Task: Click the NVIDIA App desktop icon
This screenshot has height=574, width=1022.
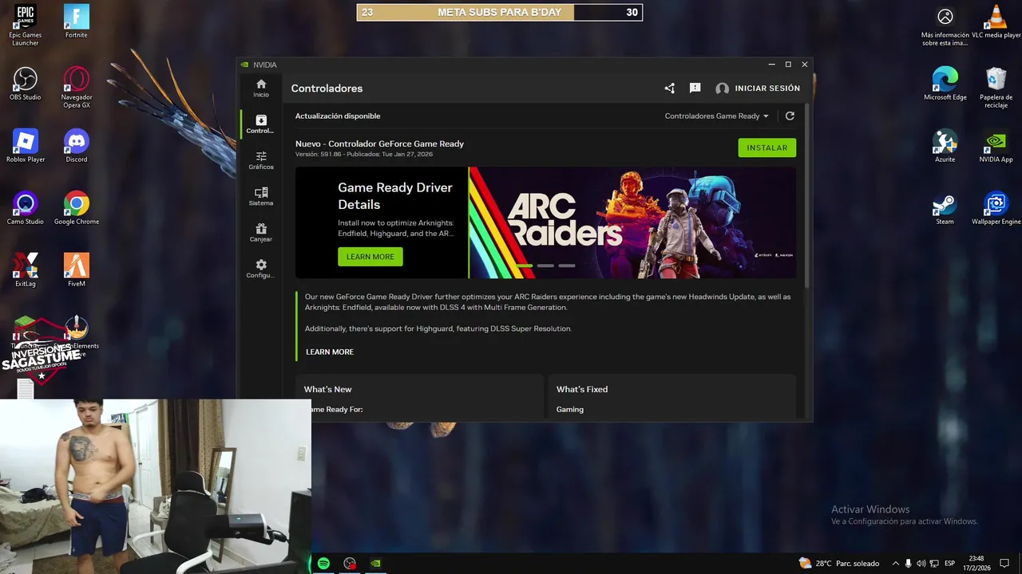Action: (x=996, y=145)
